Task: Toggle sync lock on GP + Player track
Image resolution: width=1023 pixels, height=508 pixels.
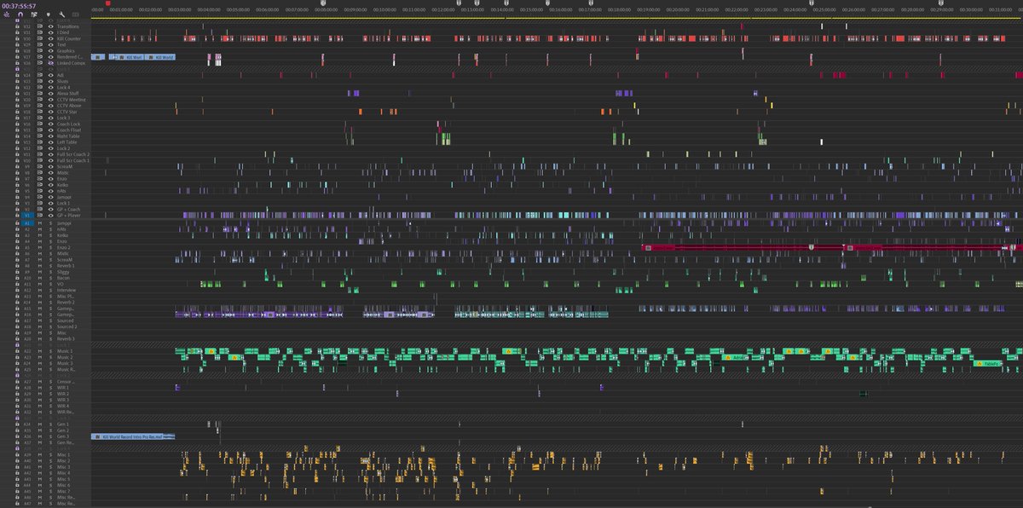Action: (x=39, y=215)
